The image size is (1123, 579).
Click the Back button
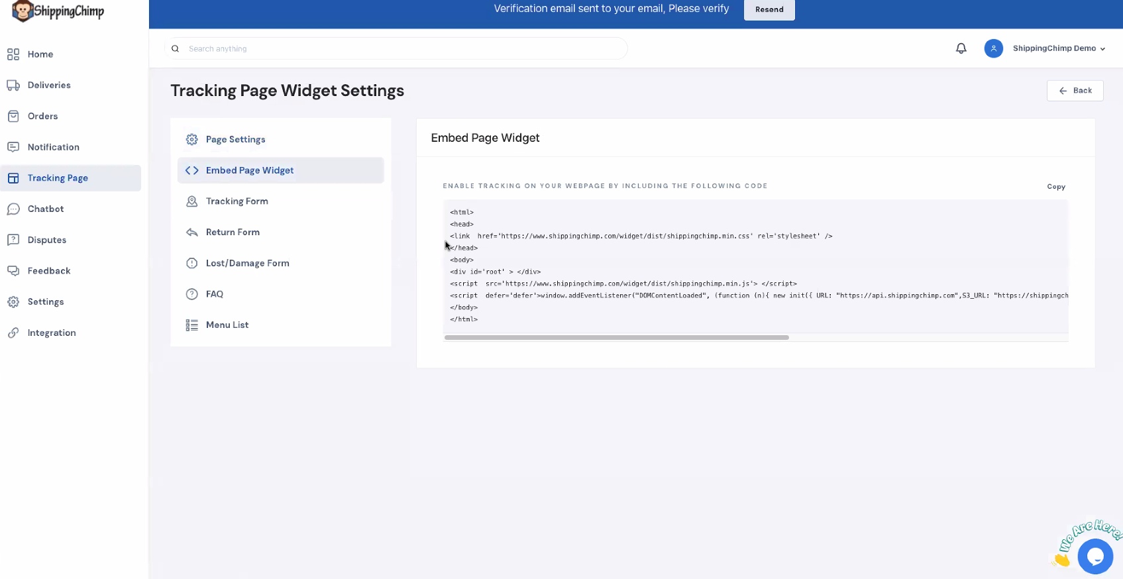1075,91
